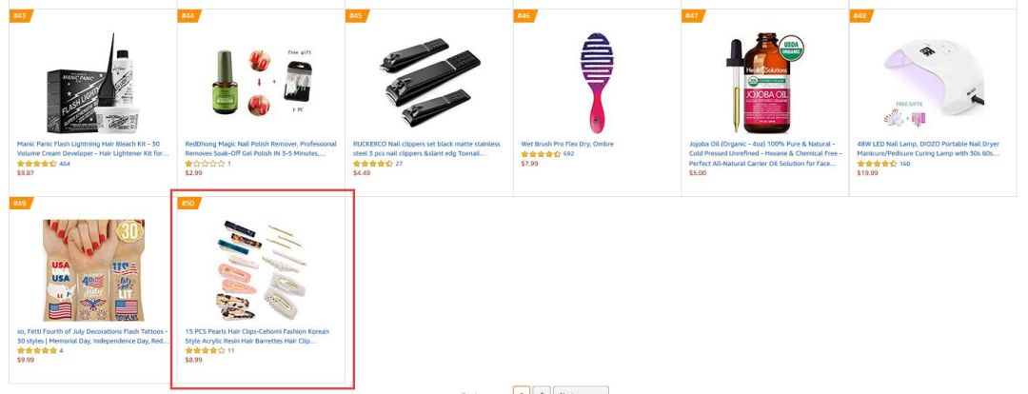Click the RedDhong nail polish remover image
Viewport: 1028px width, 394px height.
tap(261, 83)
